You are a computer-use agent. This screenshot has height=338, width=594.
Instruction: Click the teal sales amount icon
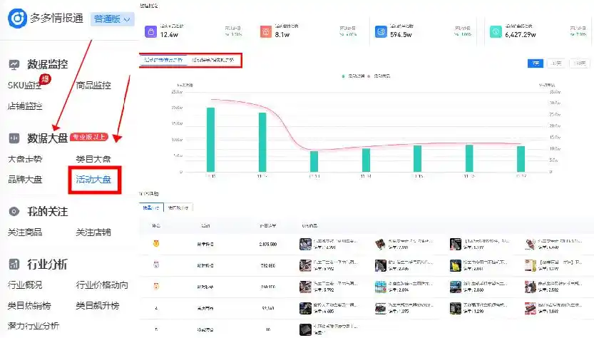pos(496,31)
